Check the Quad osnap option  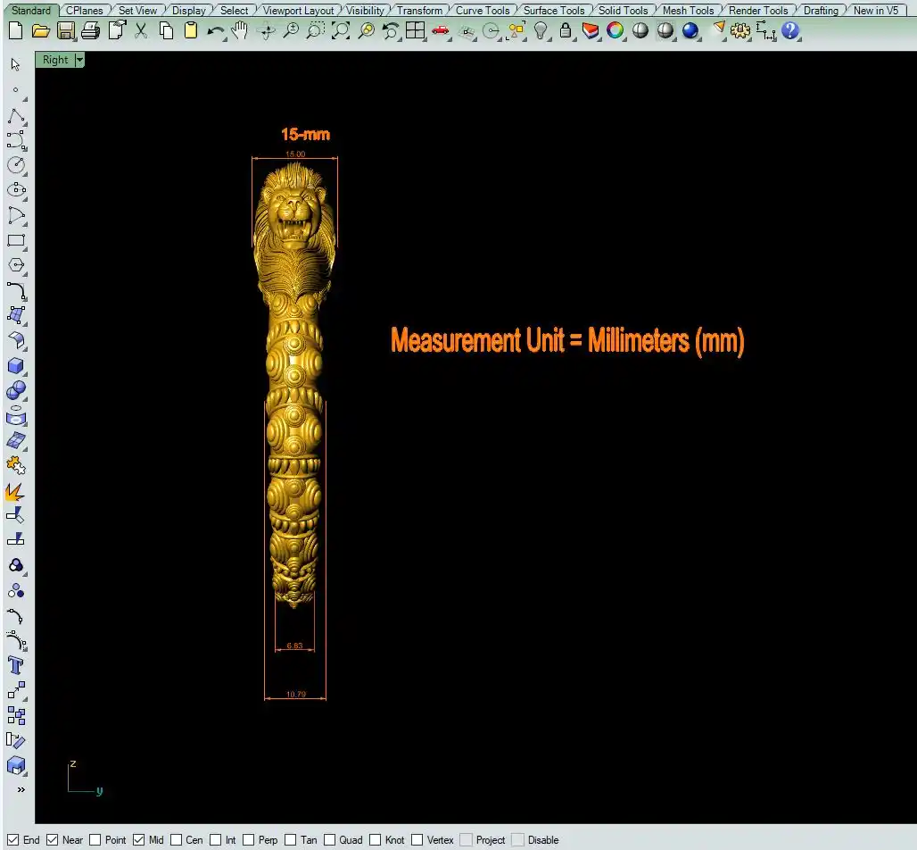click(330, 839)
